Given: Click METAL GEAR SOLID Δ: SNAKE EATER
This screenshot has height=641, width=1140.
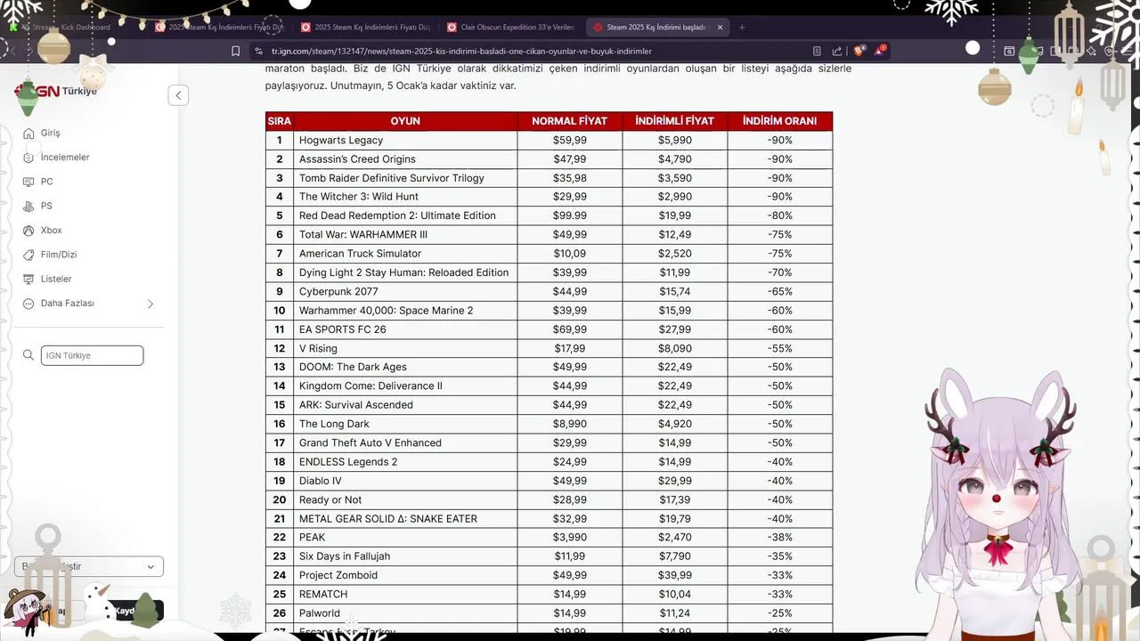Looking at the screenshot, I should click(388, 519).
